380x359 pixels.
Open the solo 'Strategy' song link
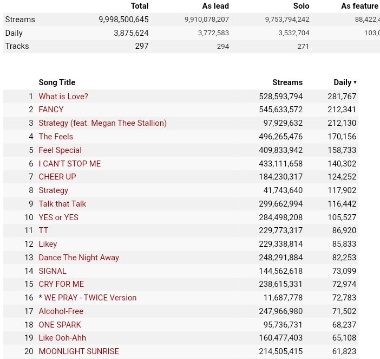(x=53, y=190)
